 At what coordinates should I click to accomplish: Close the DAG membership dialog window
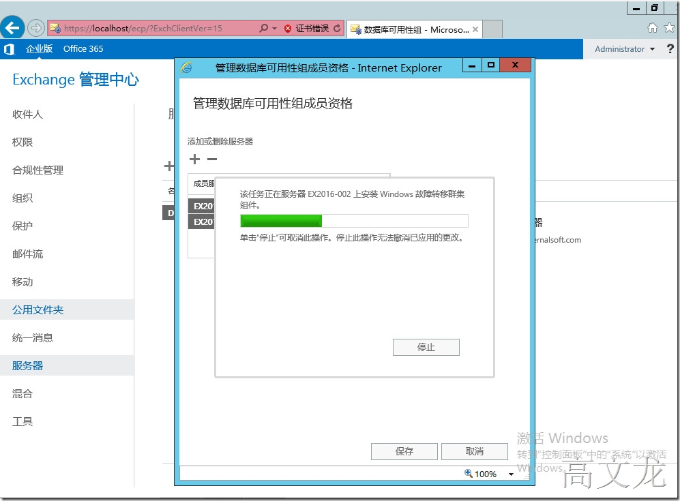tap(515, 65)
